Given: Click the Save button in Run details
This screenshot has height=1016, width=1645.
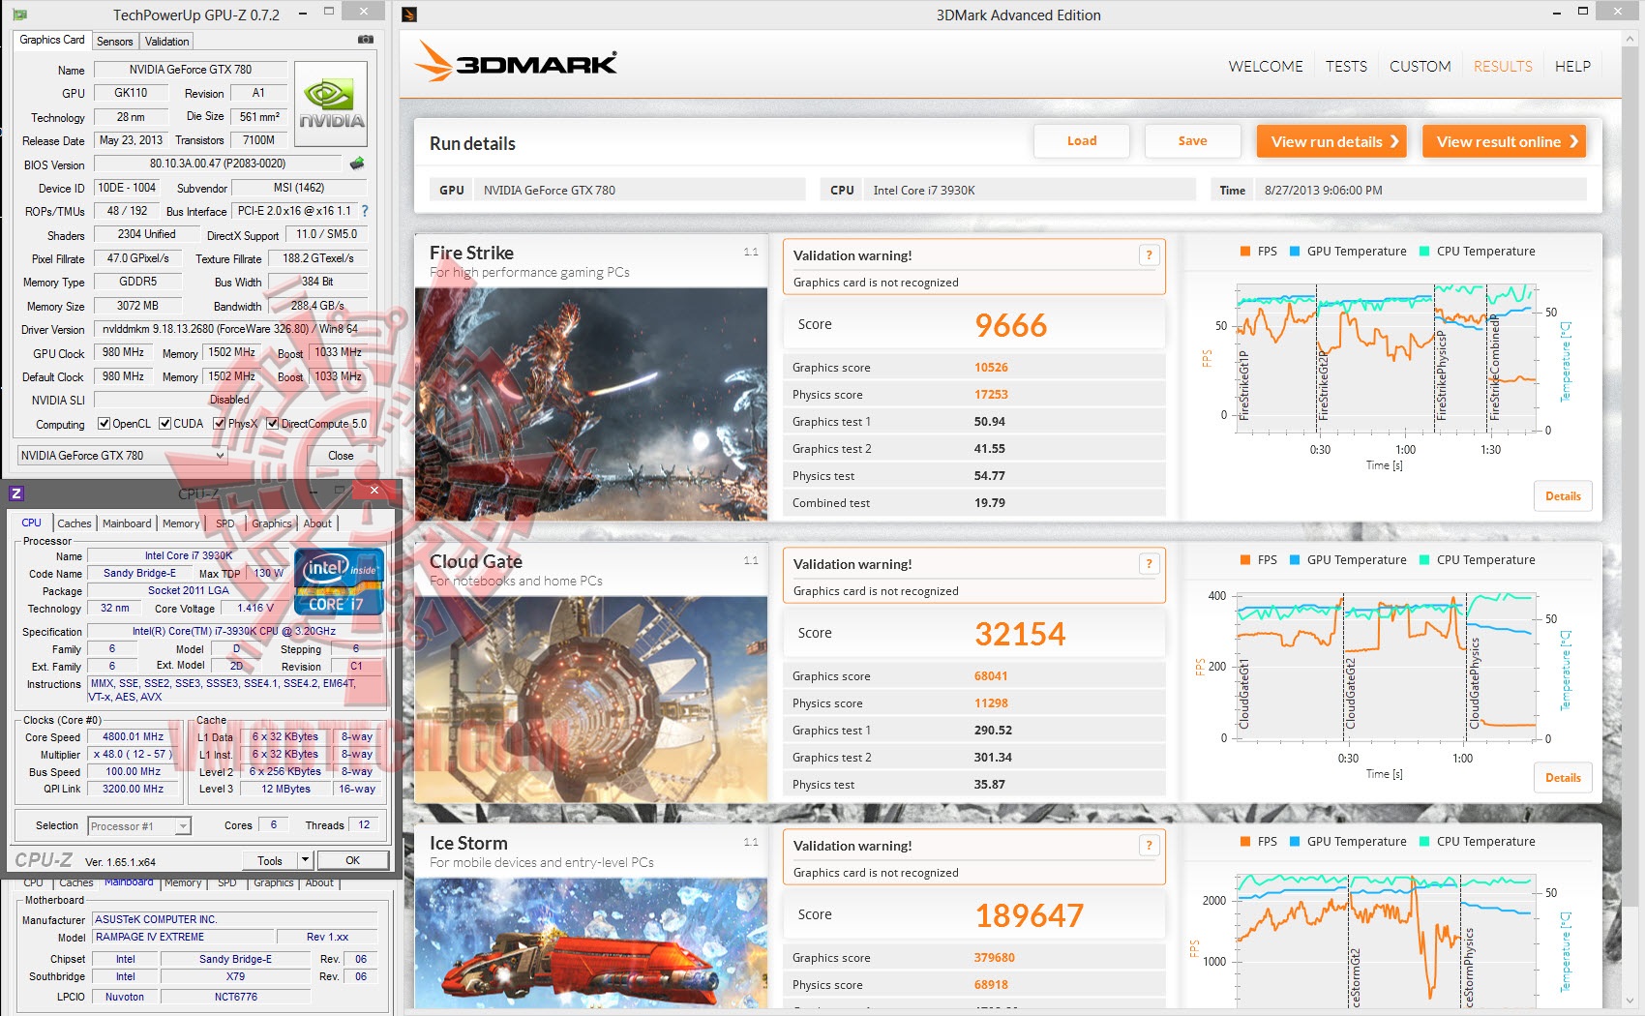Looking at the screenshot, I should click(x=1192, y=141).
